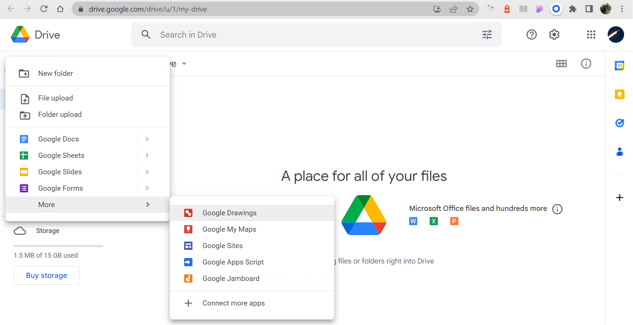The height and width of the screenshot is (325, 633).
Task: Select Google My Maps
Action: point(252,229)
